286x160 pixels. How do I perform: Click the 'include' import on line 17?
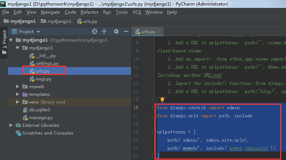243,116
